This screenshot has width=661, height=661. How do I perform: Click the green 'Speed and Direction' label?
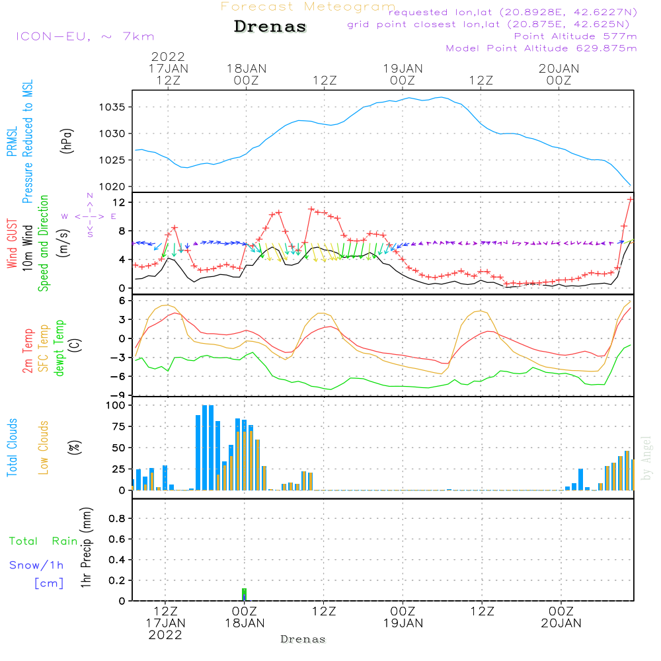click(x=43, y=243)
